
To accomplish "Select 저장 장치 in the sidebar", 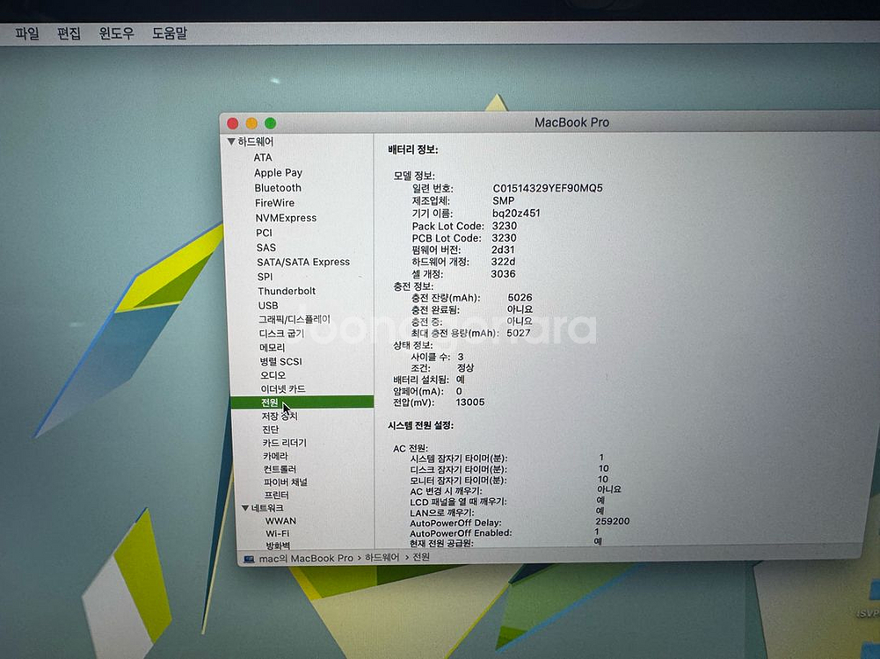I will 280,416.
